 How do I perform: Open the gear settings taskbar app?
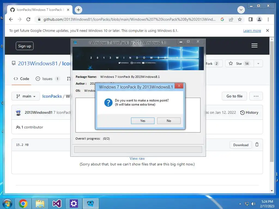pyautogui.click(x=74, y=204)
